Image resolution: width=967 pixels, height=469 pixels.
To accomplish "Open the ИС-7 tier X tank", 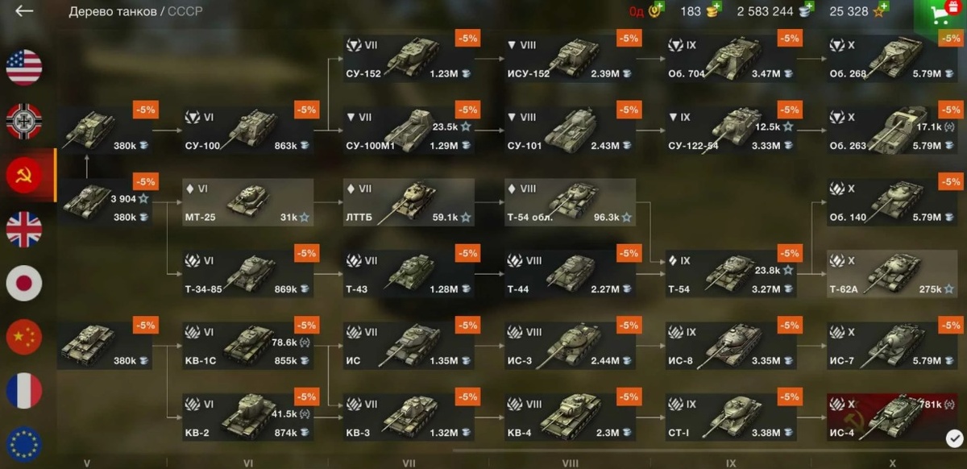I will [x=892, y=345].
